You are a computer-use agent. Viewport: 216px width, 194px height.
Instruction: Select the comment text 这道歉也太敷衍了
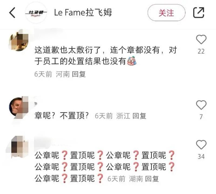tap(68, 50)
